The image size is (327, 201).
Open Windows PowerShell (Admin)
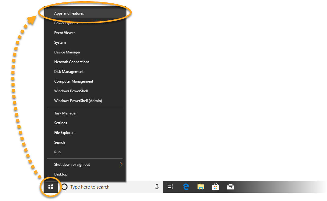coord(78,101)
